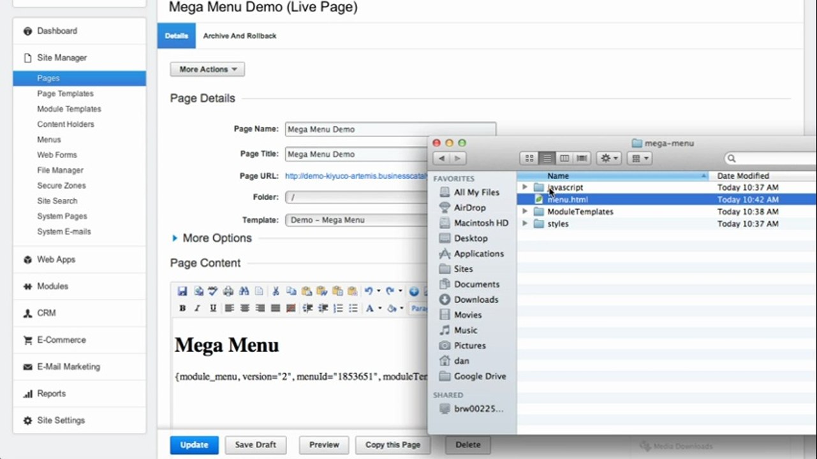
Task: Center align text in the editor
Action: (244, 309)
